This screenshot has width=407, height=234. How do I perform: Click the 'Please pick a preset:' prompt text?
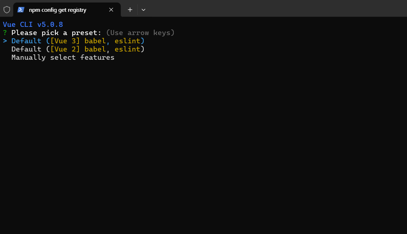(56, 33)
